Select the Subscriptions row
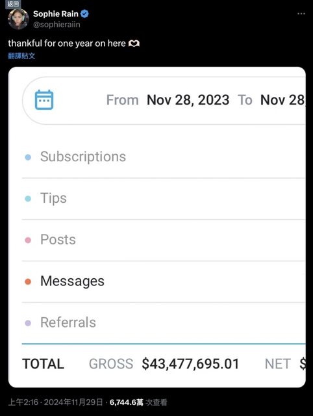Viewport: 313px width, 416px height. tap(164, 157)
